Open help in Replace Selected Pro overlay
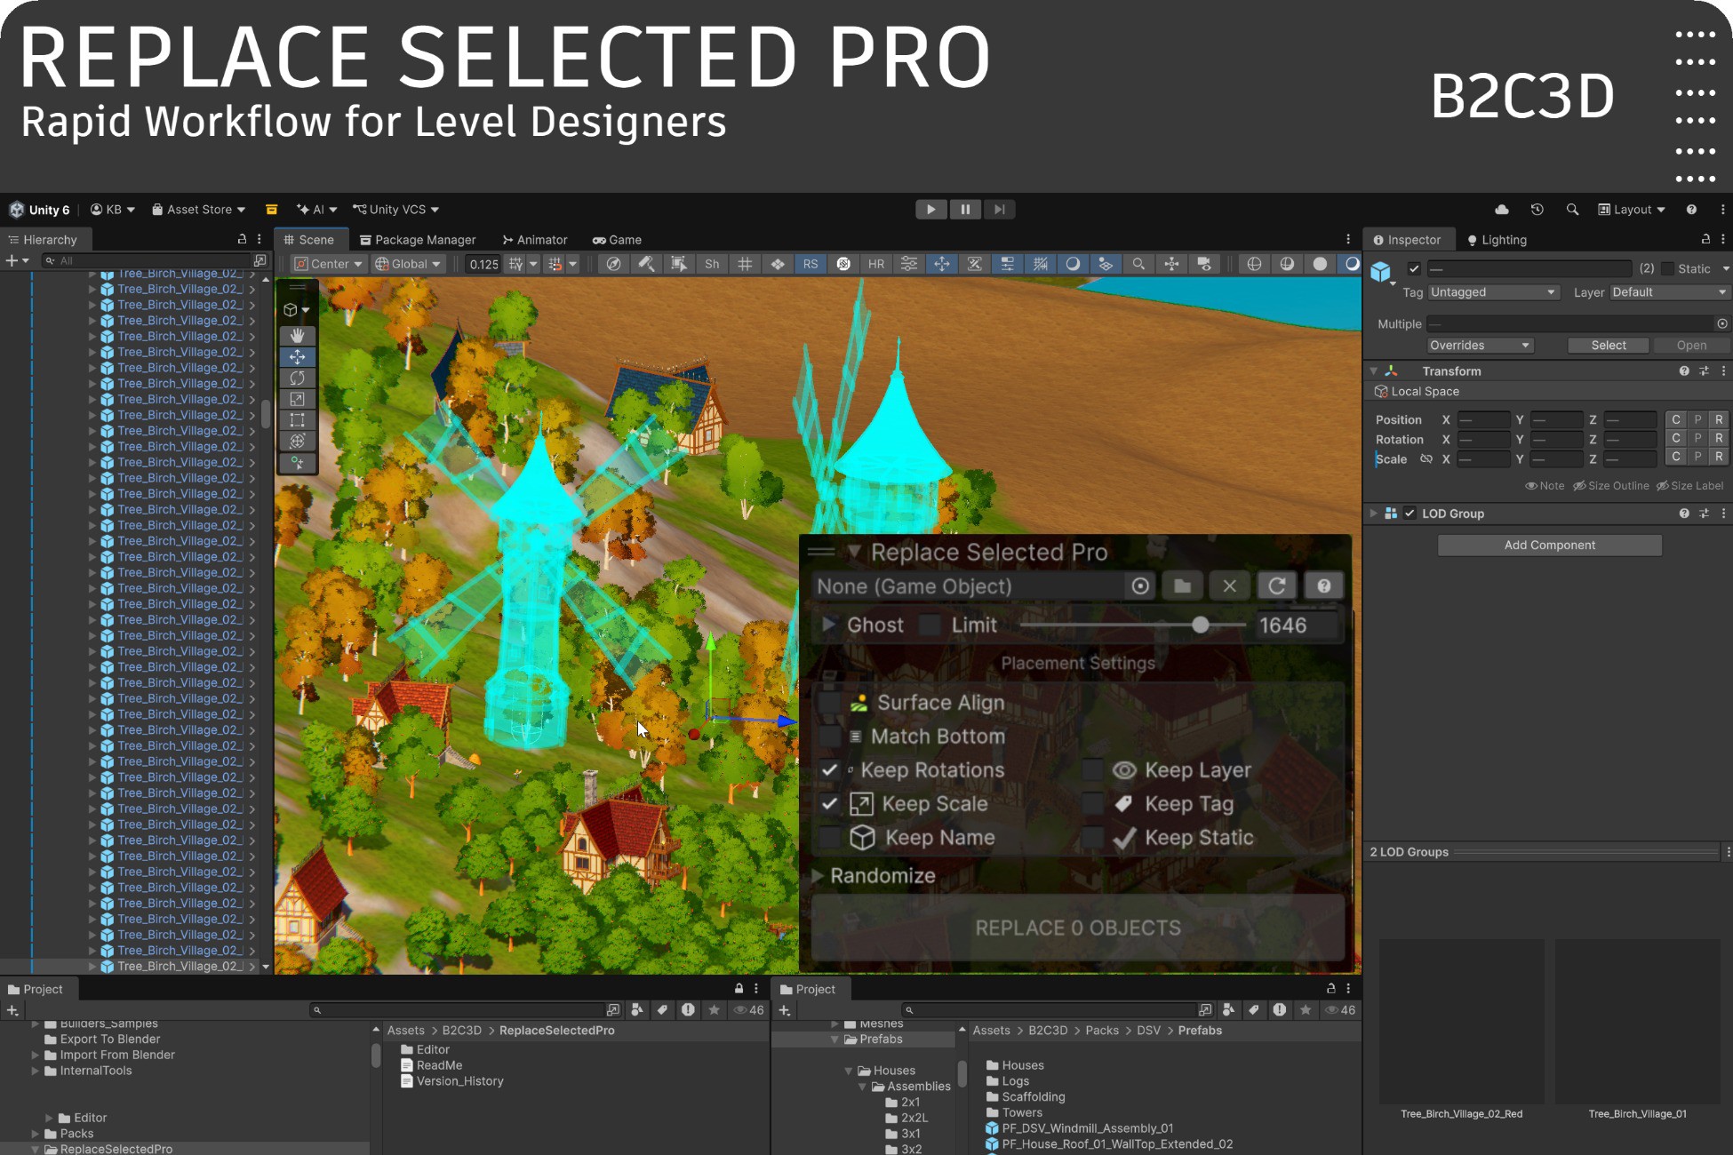1733x1155 pixels. tap(1324, 586)
